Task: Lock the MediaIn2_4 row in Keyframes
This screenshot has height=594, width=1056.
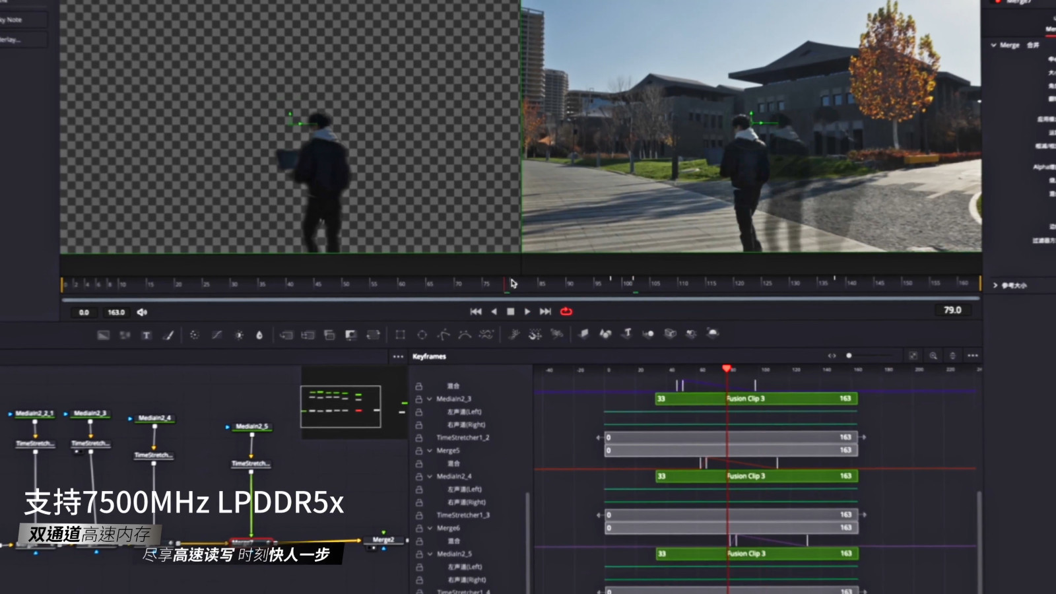Action: pos(419,477)
